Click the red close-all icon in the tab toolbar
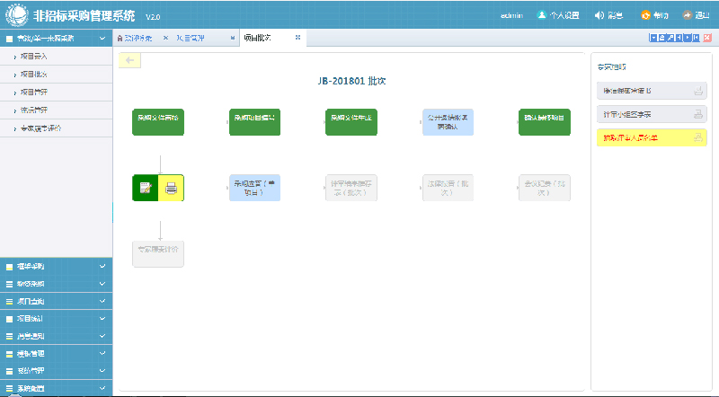719x397 pixels. [x=707, y=38]
